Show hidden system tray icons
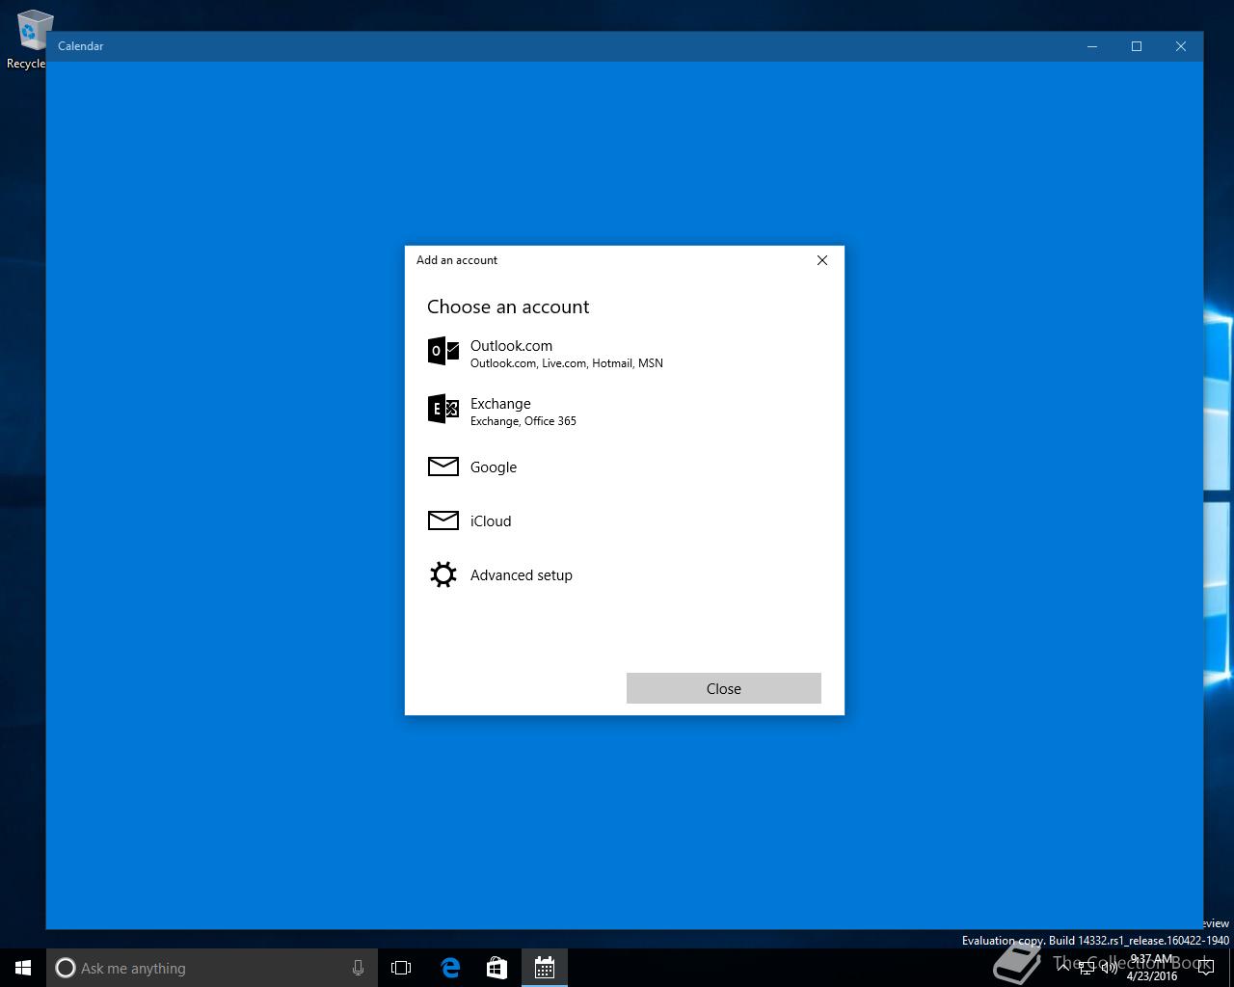The width and height of the screenshot is (1234, 987). coord(1064,968)
